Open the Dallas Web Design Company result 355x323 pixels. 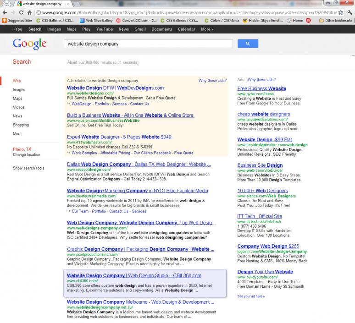point(139,164)
